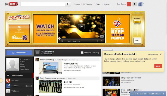Screen dimensions: 167x96
Task: Click the VidZapper channel icon
Action: (8, 91)
